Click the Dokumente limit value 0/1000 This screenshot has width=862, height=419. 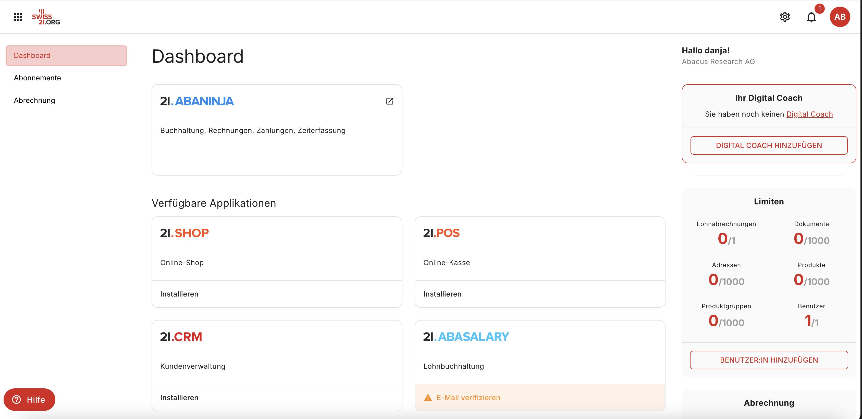[811, 239]
